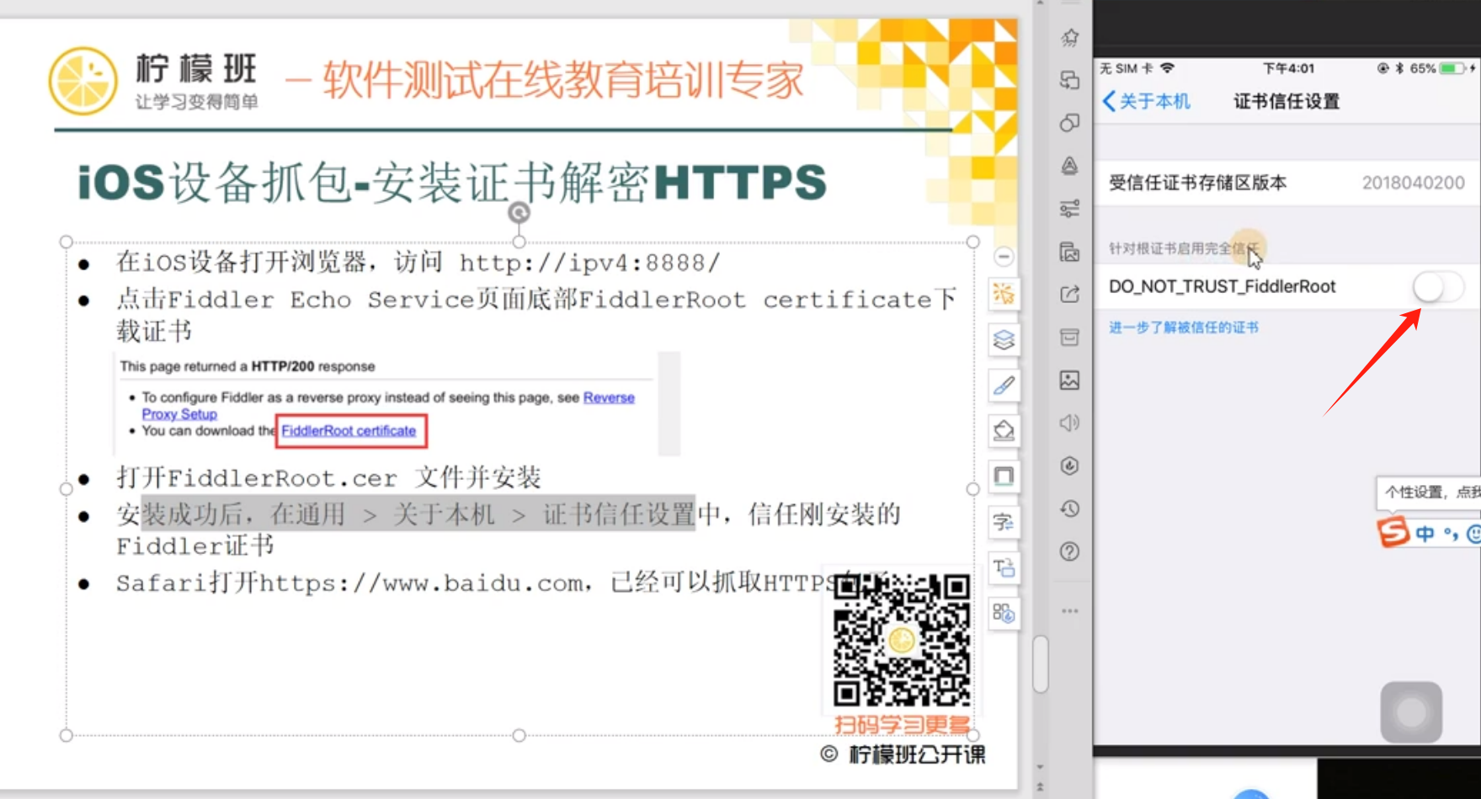Open the help question mark icon

1070,551
